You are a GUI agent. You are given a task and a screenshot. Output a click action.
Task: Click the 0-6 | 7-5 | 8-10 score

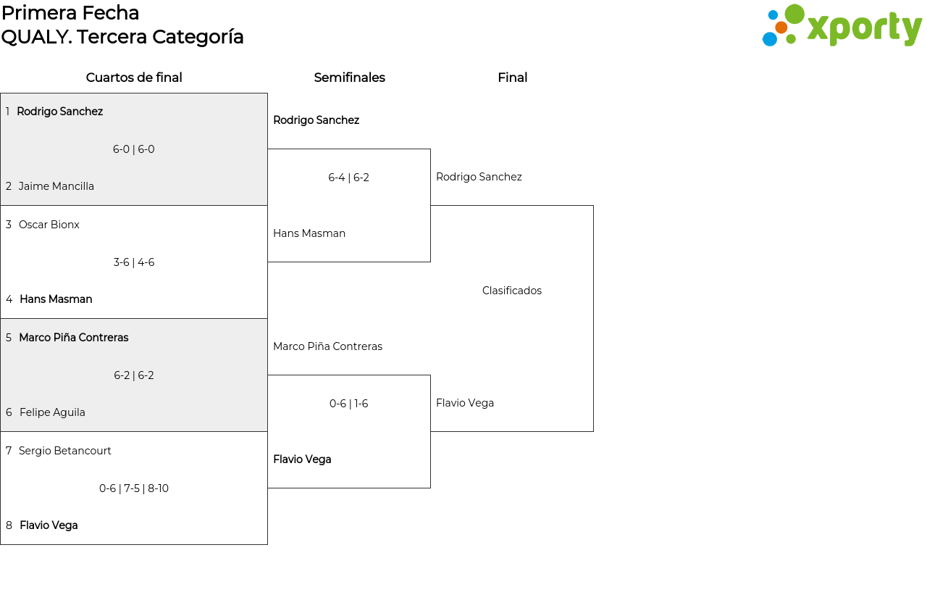134,488
